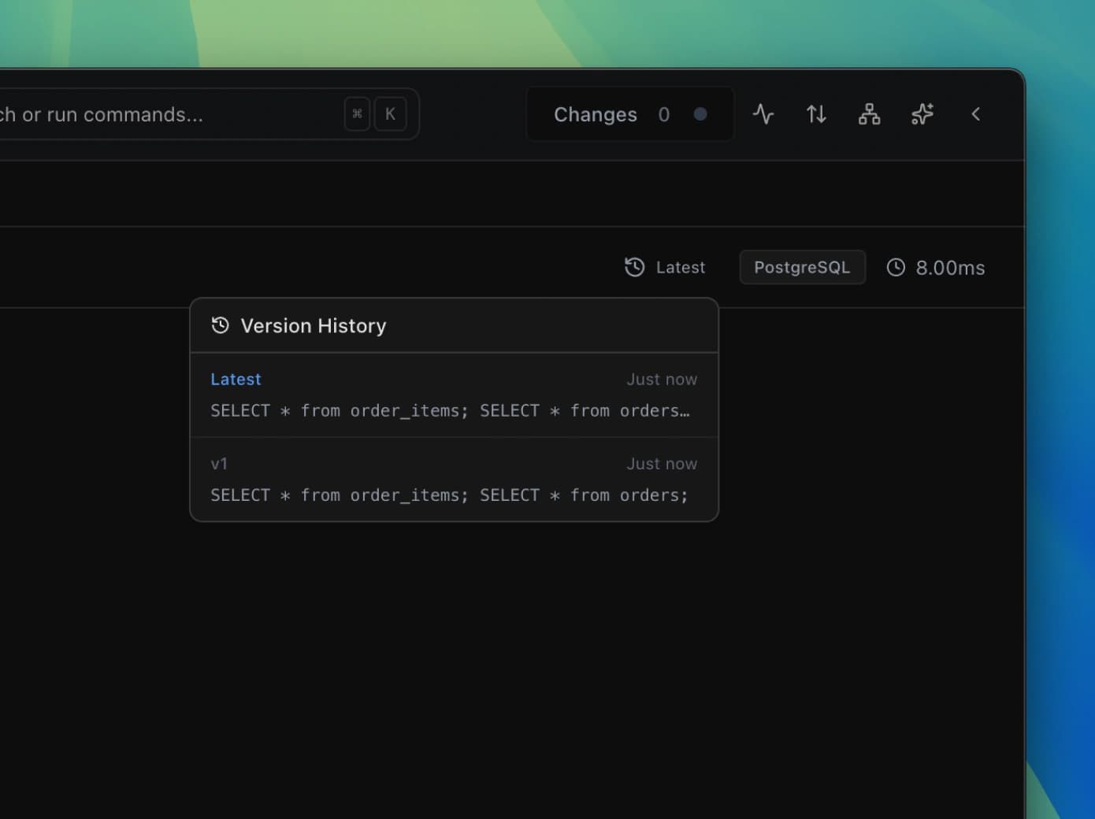Click the clock icon next to 8.00ms

click(x=896, y=268)
